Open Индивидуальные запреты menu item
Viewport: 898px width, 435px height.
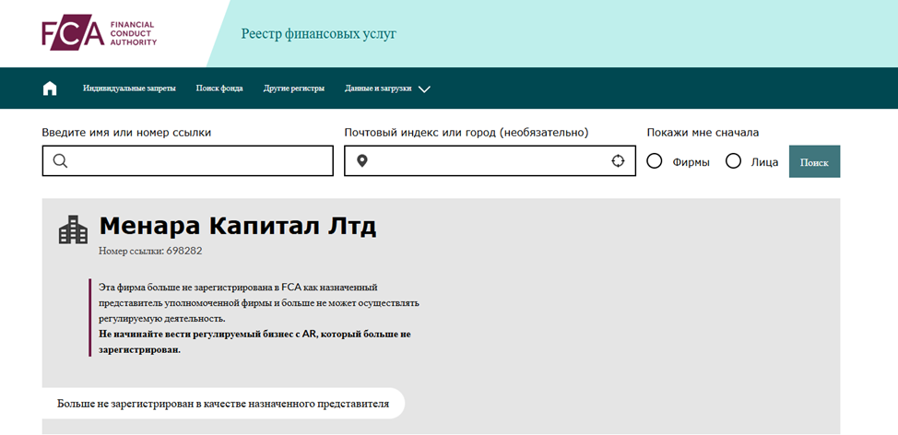(x=129, y=88)
